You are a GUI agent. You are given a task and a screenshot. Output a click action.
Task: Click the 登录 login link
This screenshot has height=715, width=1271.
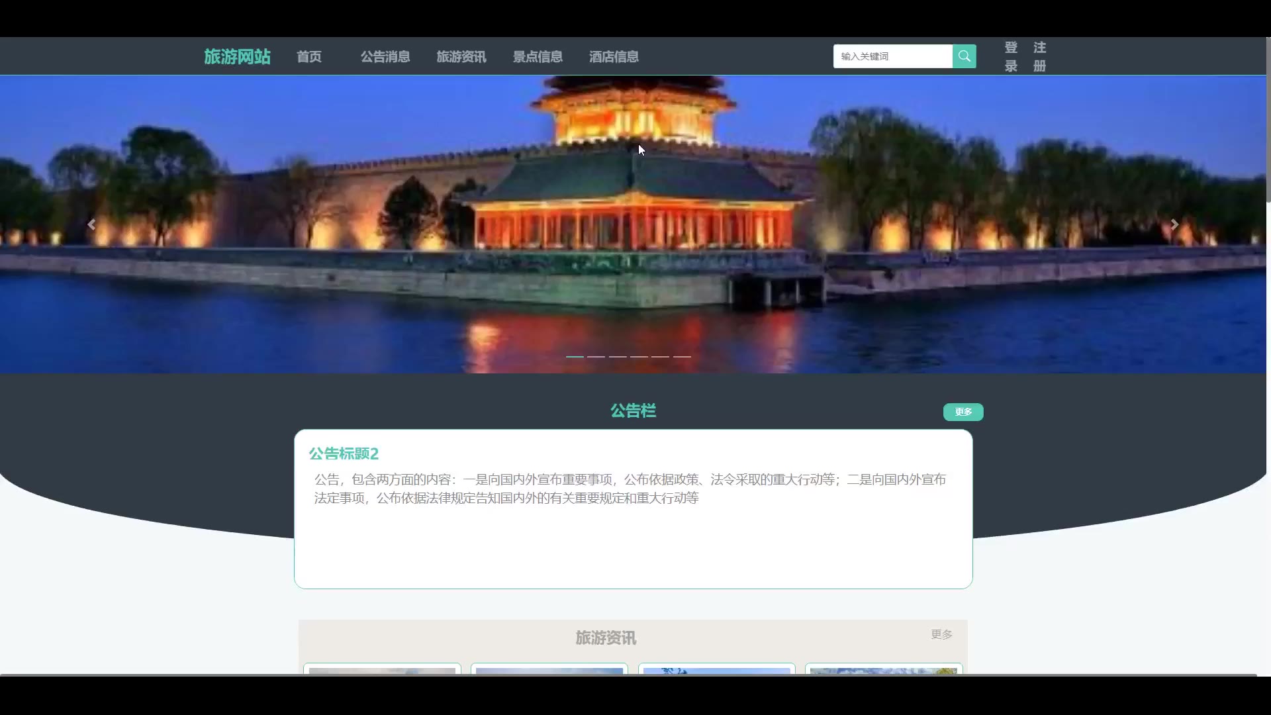coord(1011,56)
